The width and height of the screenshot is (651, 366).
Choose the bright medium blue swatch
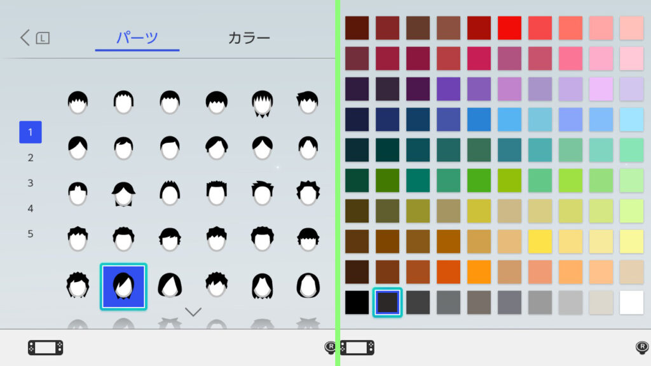point(479,119)
